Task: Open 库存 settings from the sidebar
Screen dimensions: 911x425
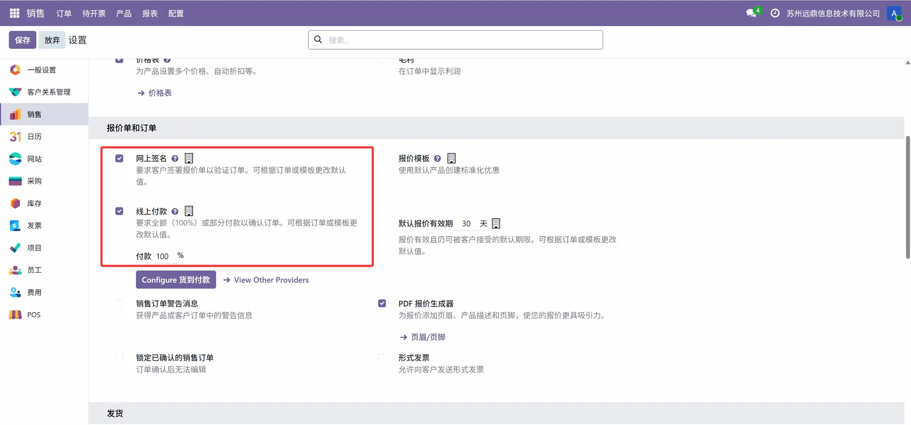Action: 34,203
